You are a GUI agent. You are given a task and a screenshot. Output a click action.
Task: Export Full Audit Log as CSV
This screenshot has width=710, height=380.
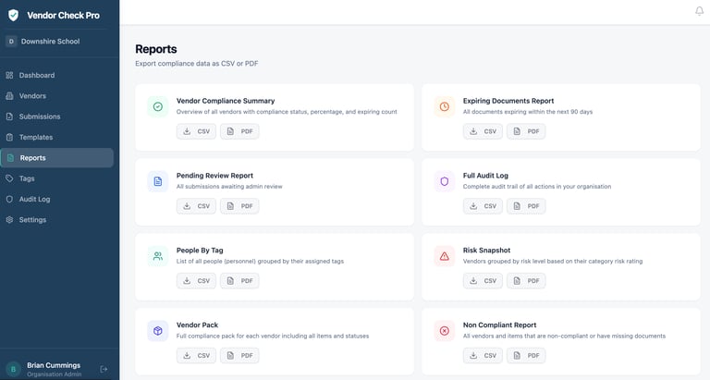tap(483, 206)
